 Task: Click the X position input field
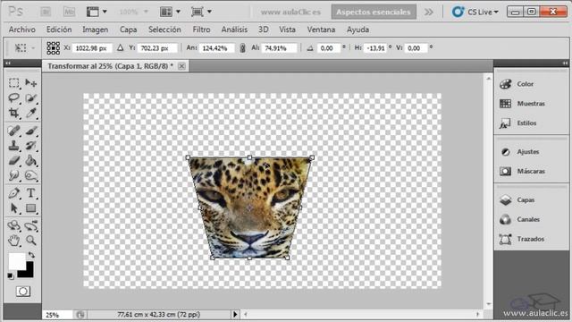click(92, 48)
